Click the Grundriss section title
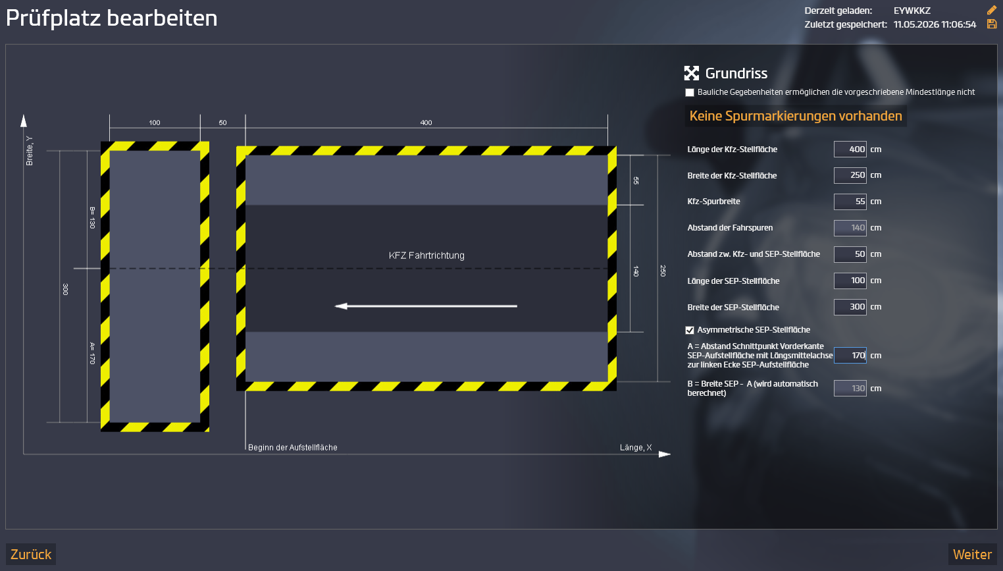1003x571 pixels. (736, 73)
